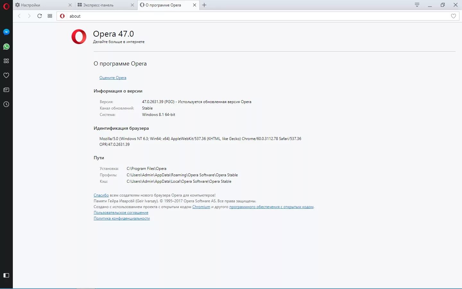Toggle the sidebar panel icon at bottom
This screenshot has width=462, height=289.
pos(6,275)
